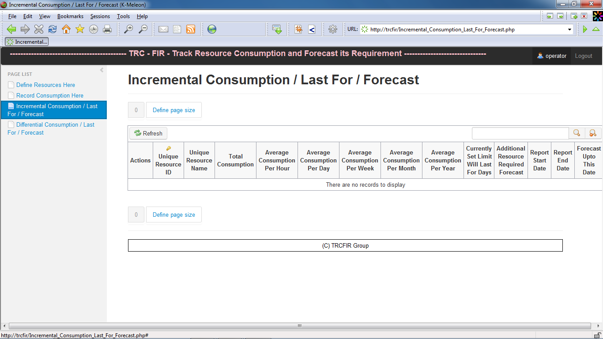Click the Back navigation arrow
Screen dimensions: 603x339
pos(11,29)
